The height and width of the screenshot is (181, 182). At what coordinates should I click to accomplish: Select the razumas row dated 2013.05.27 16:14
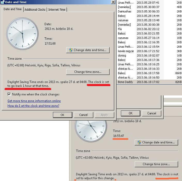[149, 38]
